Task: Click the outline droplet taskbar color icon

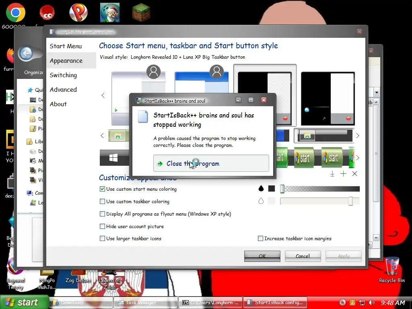Action: (x=261, y=201)
